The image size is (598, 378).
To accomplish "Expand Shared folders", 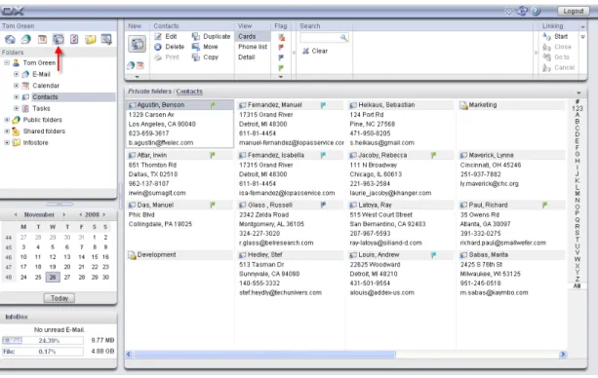I will tap(7, 132).
